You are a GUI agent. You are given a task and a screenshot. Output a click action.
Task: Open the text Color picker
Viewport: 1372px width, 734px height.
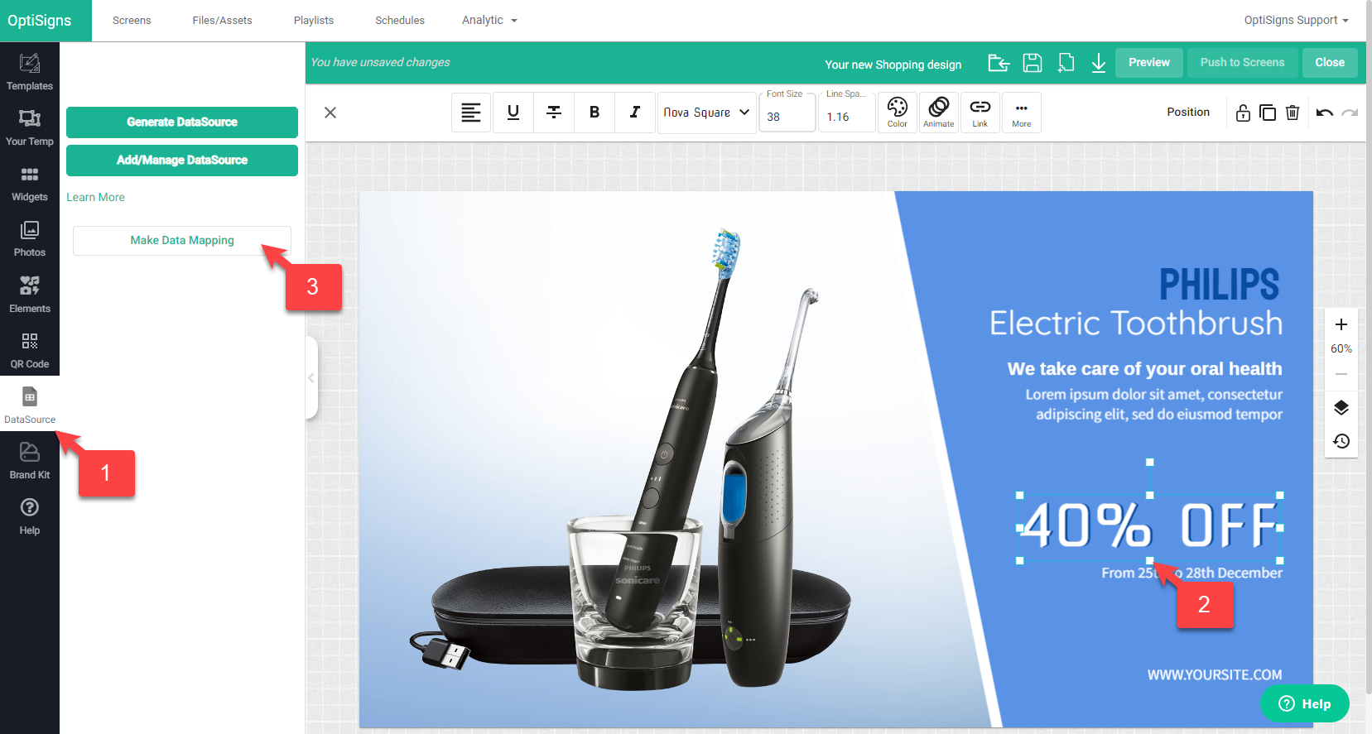(x=897, y=112)
